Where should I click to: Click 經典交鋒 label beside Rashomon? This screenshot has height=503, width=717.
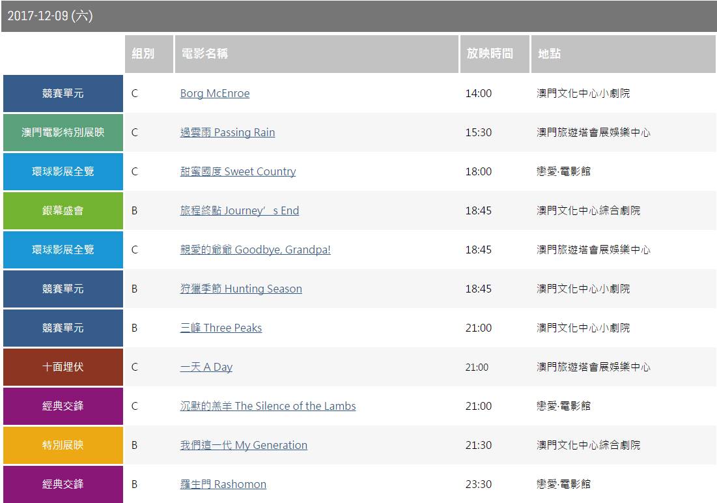[x=63, y=484]
